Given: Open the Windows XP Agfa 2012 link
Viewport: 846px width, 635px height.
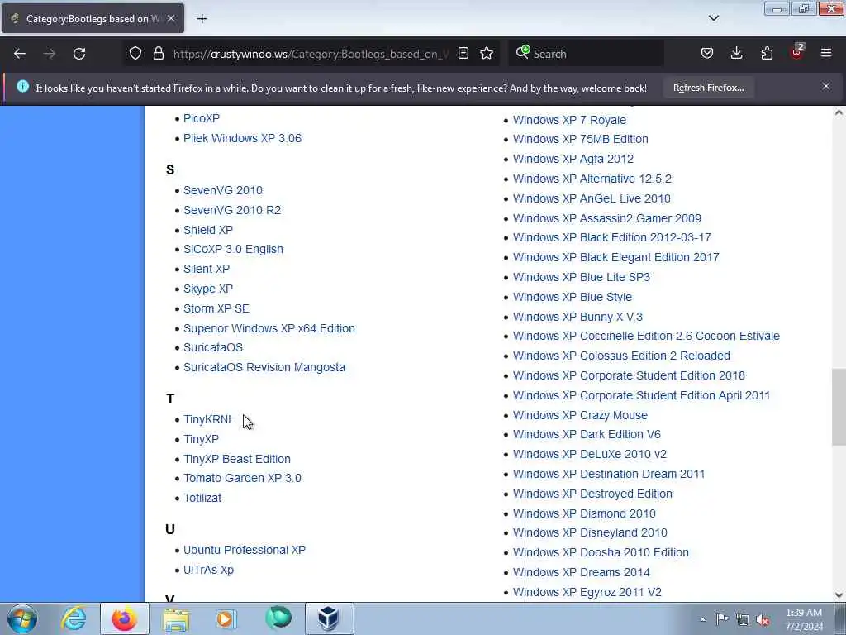Looking at the screenshot, I should [x=573, y=159].
